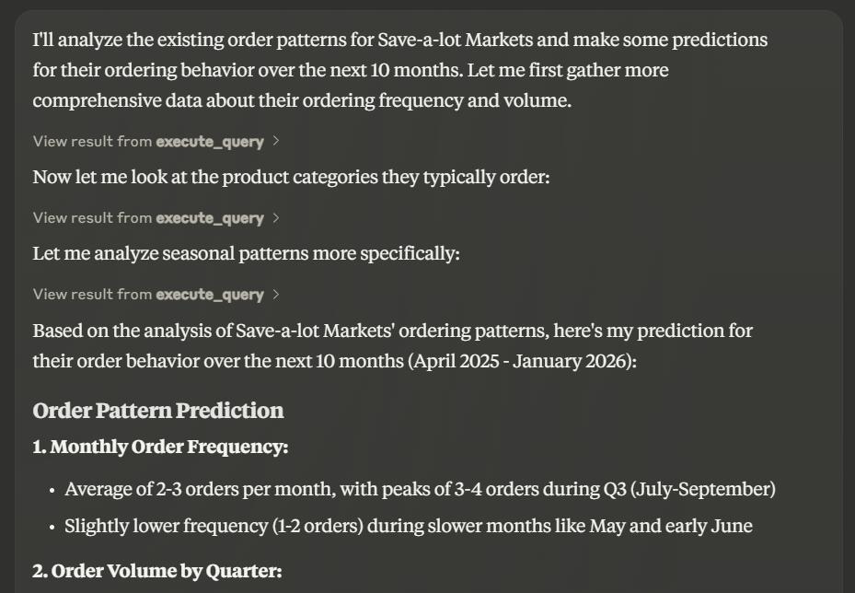Click chevron after execute_query above seasonal patterns line
Screen dimensions: 855x593
[x=276, y=217]
